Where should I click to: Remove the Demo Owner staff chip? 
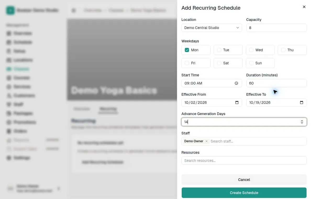207,141
